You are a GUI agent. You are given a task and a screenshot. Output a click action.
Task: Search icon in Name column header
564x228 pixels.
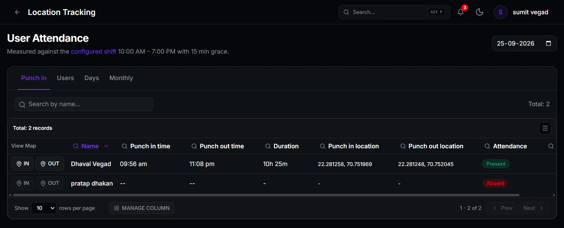(76, 146)
